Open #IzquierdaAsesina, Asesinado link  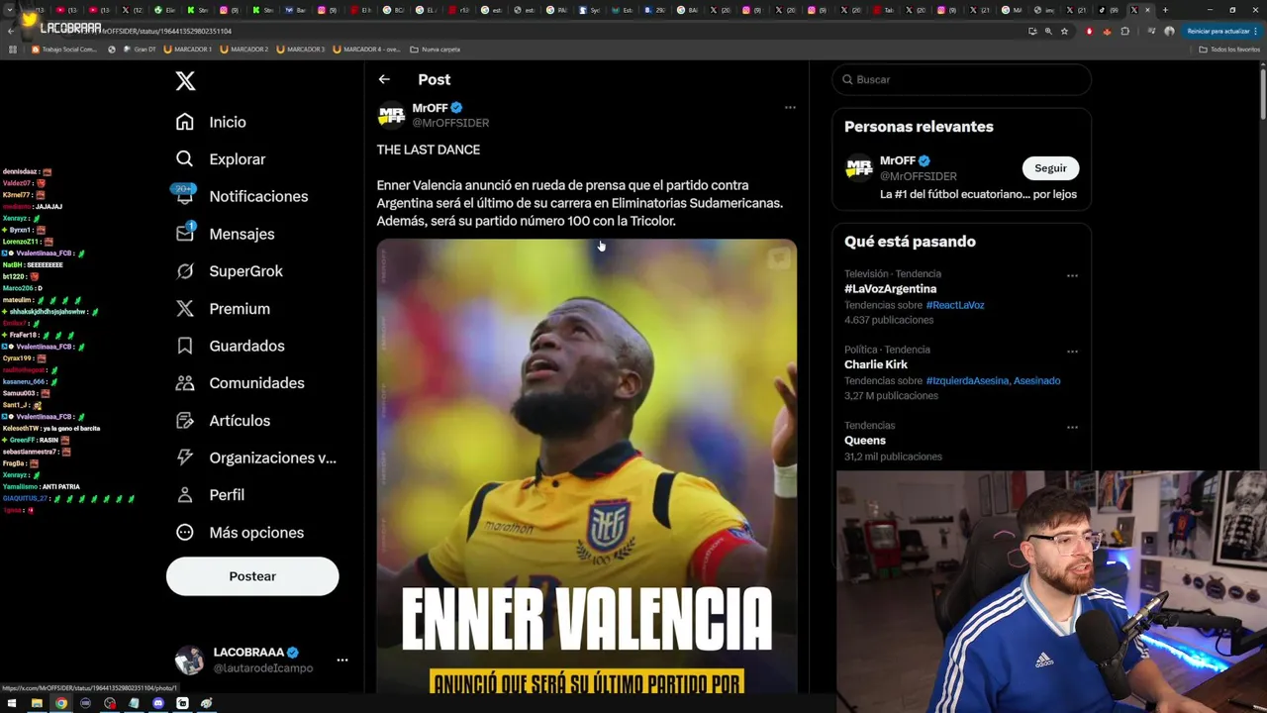click(993, 380)
